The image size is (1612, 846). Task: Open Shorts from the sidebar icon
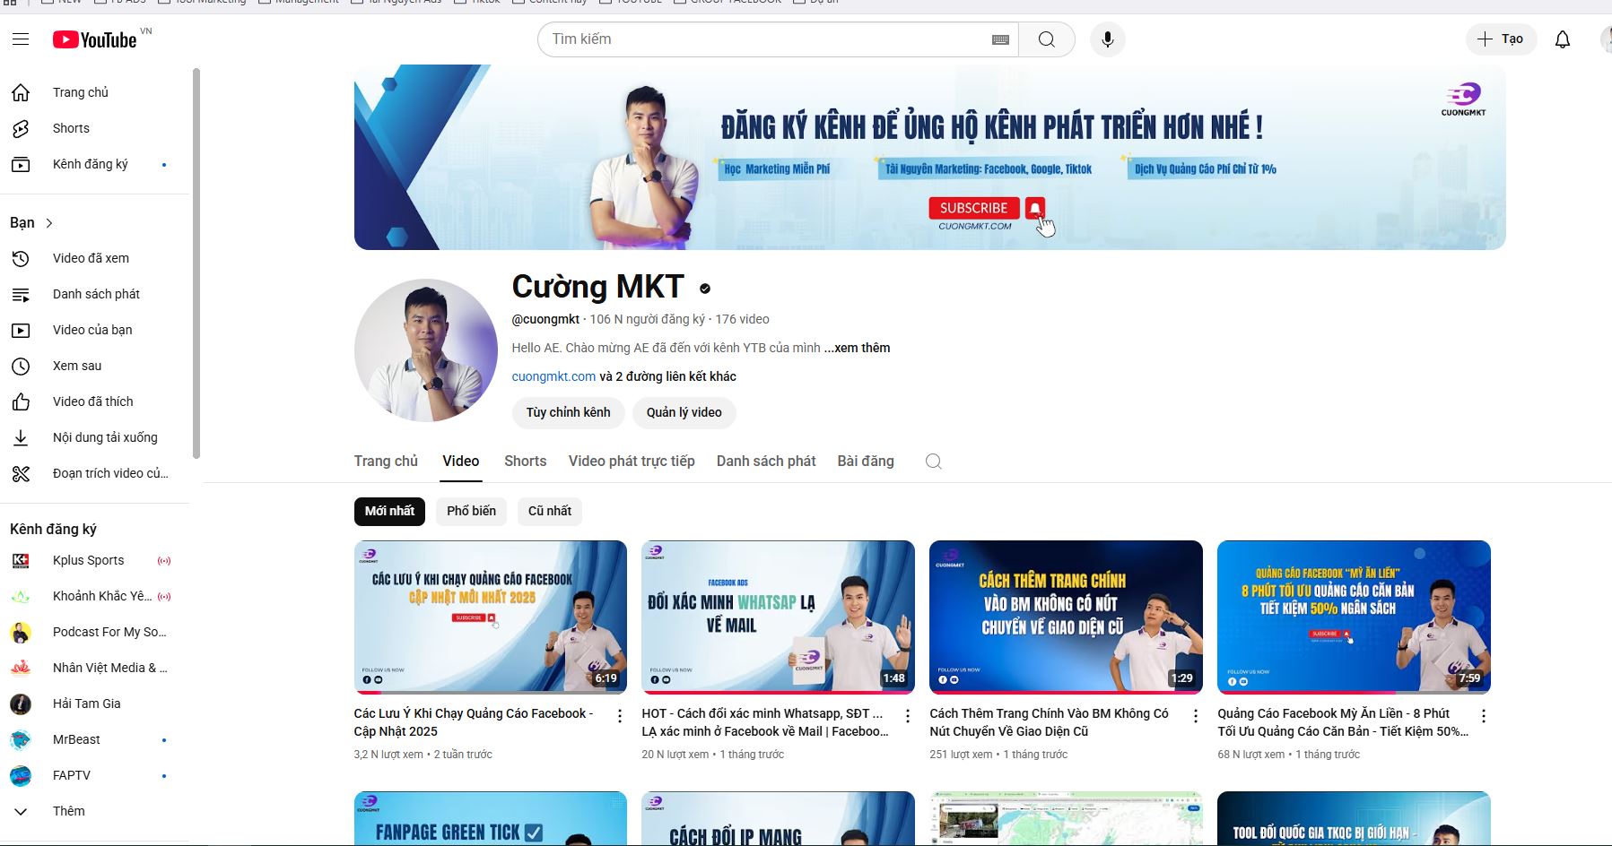point(21,128)
